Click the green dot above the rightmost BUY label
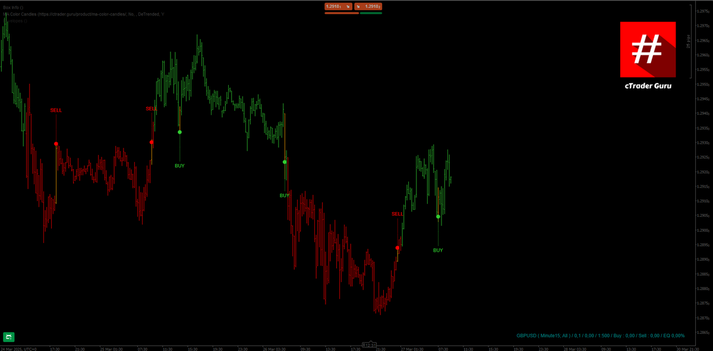Image resolution: width=713 pixels, height=351 pixels. [x=438, y=216]
